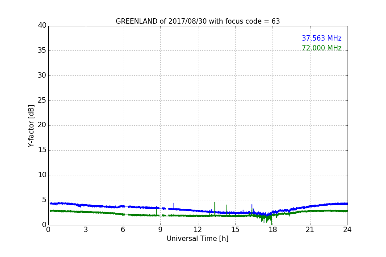Click the y-axis tick label '5'
Viewport: 386px width, 257px height.
pos(44,200)
